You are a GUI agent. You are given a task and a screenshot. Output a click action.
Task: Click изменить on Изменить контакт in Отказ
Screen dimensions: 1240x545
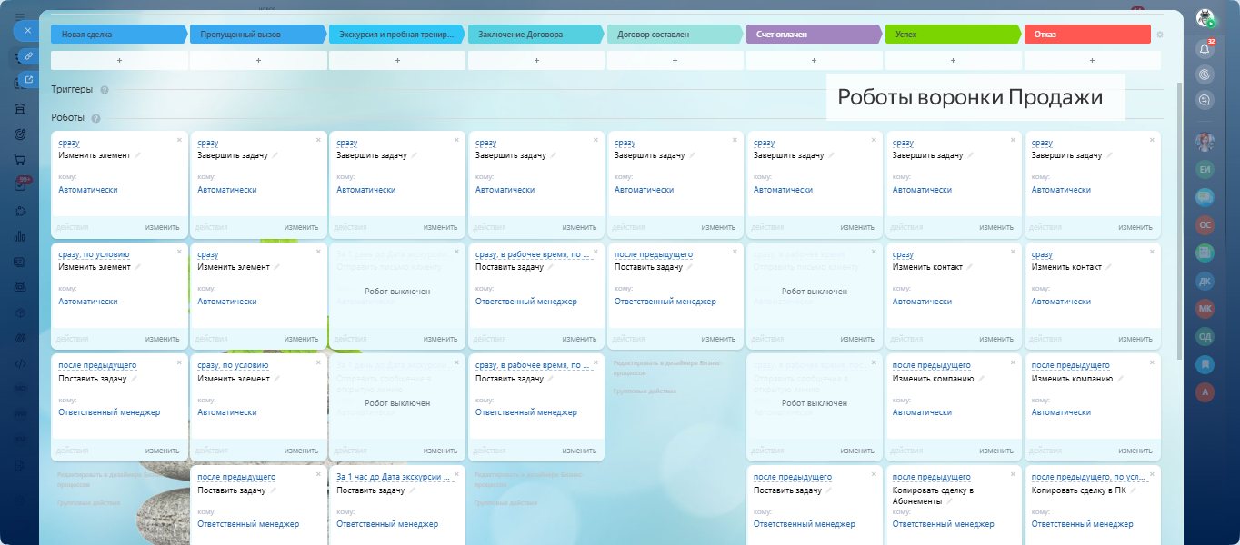[x=1135, y=339]
